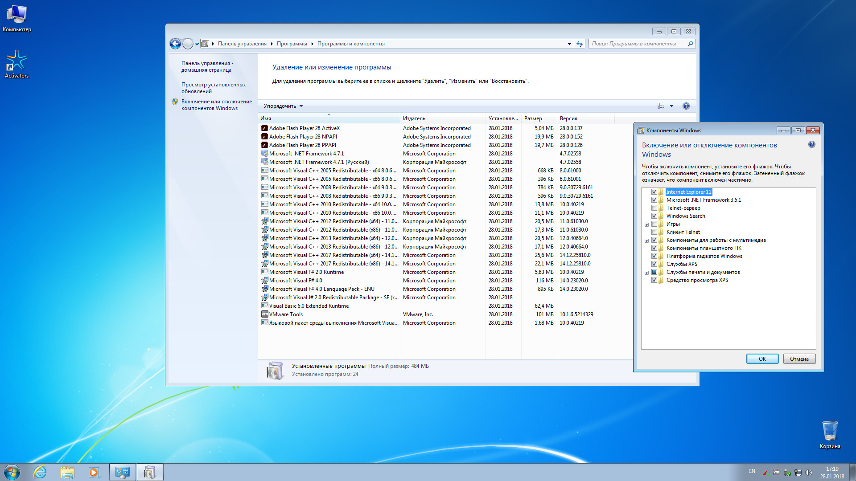Toggle the Службы XPS checkbox
This screenshot has width=856, height=481.
click(654, 264)
